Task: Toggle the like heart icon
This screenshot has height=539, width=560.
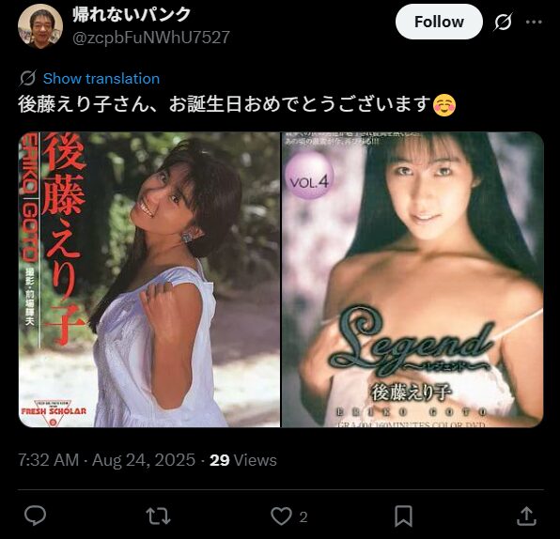Action: click(281, 516)
